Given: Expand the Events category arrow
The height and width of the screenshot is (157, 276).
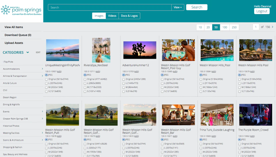Looking at the screenshot, I should pyautogui.click(x=42, y=111).
